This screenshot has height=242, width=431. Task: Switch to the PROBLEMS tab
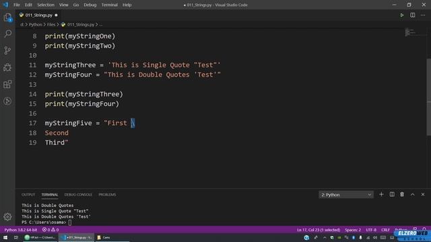coord(107,194)
